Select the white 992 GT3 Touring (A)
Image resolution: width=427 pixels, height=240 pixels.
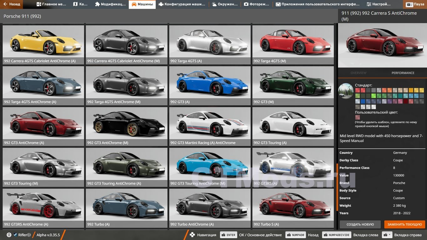tap(293, 127)
